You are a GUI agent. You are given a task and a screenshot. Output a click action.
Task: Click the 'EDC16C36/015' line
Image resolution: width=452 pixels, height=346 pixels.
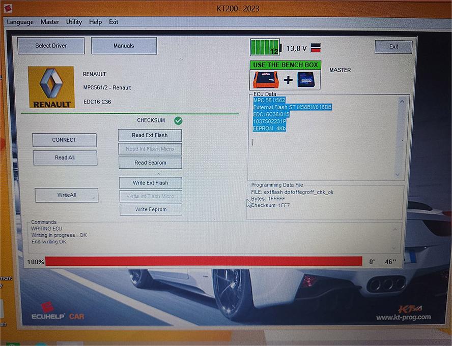(271, 114)
